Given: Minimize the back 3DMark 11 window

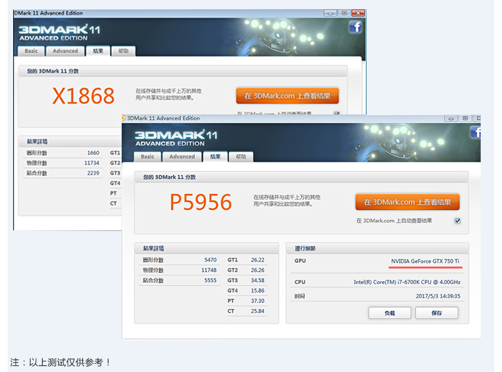Looking at the screenshot, I should 330,13.
